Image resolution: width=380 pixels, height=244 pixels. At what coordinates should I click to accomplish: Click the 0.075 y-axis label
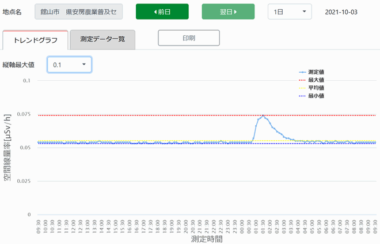pos(24,114)
